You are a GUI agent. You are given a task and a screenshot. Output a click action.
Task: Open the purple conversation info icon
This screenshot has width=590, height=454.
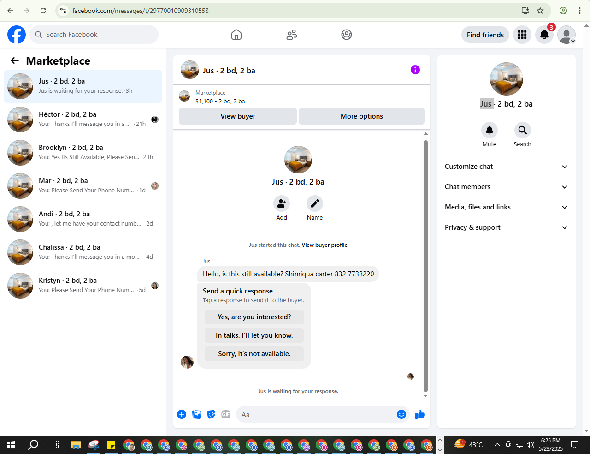(x=415, y=70)
